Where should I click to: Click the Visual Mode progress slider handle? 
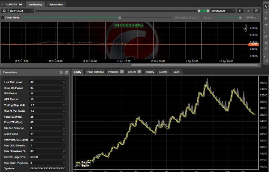pyautogui.click(x=120, y=18)
